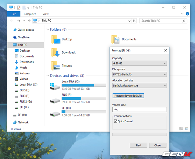This screenshot has height=159, width=195.
Task: Click the Properties icon in quick access toolbar
Action: pyautogui.click(x=19, y=8)
